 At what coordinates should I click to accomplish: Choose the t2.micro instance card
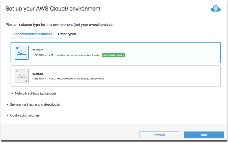click(x=116, y=53)
